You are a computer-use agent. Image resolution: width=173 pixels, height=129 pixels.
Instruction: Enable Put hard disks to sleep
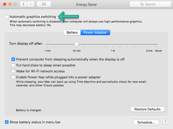click(x=13, y=65)
